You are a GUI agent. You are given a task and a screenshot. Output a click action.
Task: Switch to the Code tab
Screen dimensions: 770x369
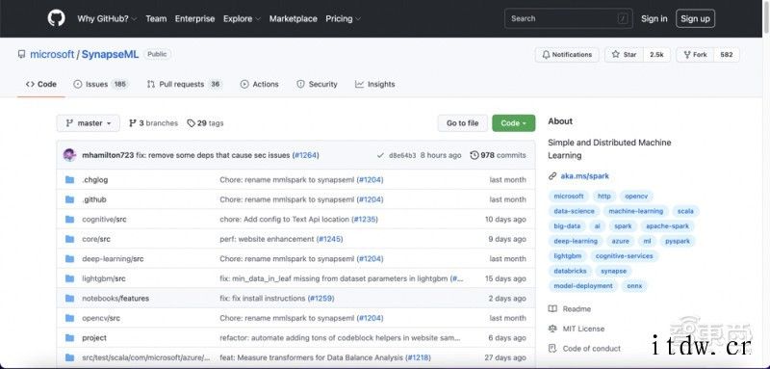pos(41,84)
